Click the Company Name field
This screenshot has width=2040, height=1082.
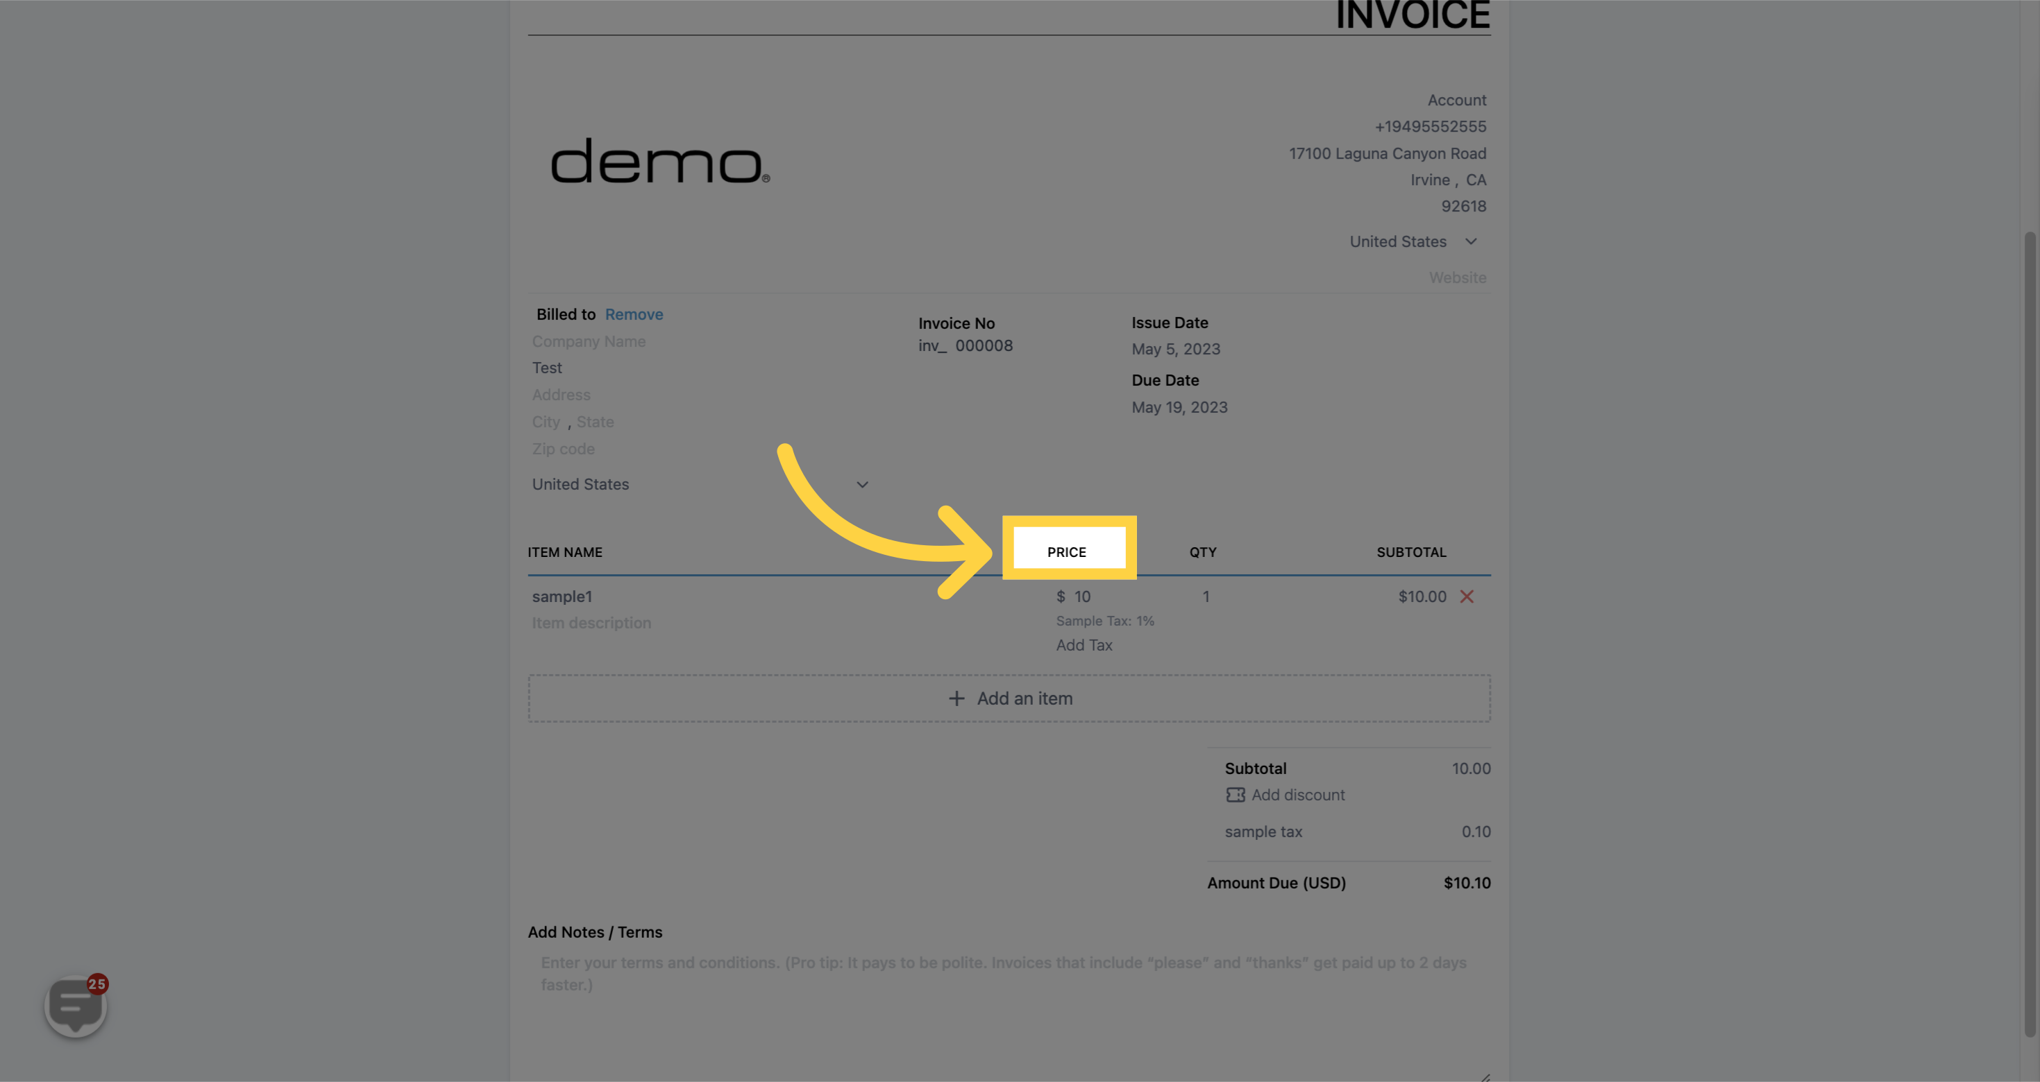(x=589, y=341)
